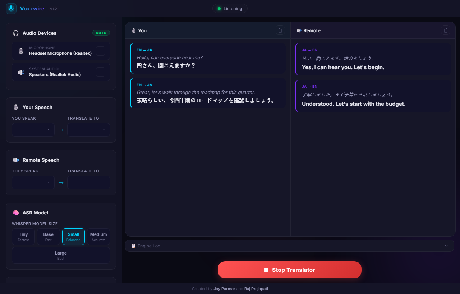Image resolution: width=460 pixels, height=294 pixels.
Task: Click the headphones icon beside Audio Devices
Action: pos(16,33)
